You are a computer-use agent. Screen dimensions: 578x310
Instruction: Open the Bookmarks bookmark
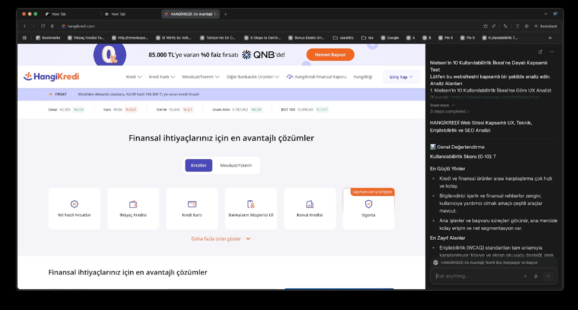click(48, 38)
